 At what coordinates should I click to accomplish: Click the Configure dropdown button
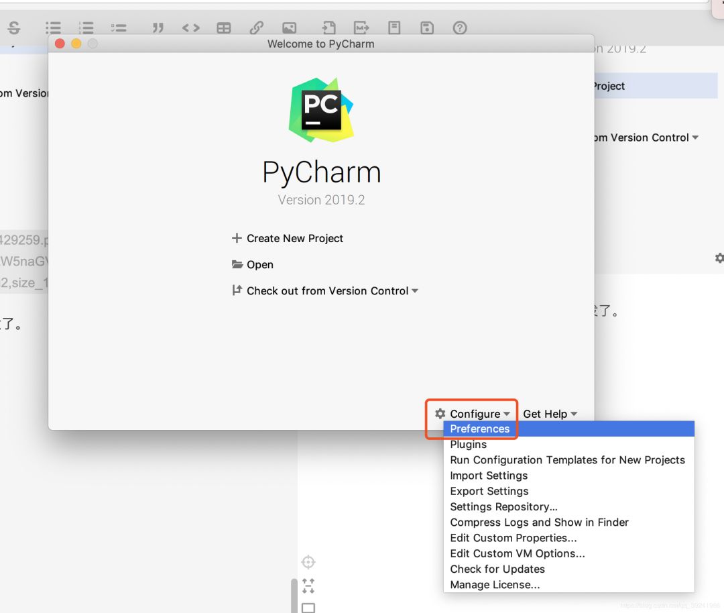click(x=473, y=414)
